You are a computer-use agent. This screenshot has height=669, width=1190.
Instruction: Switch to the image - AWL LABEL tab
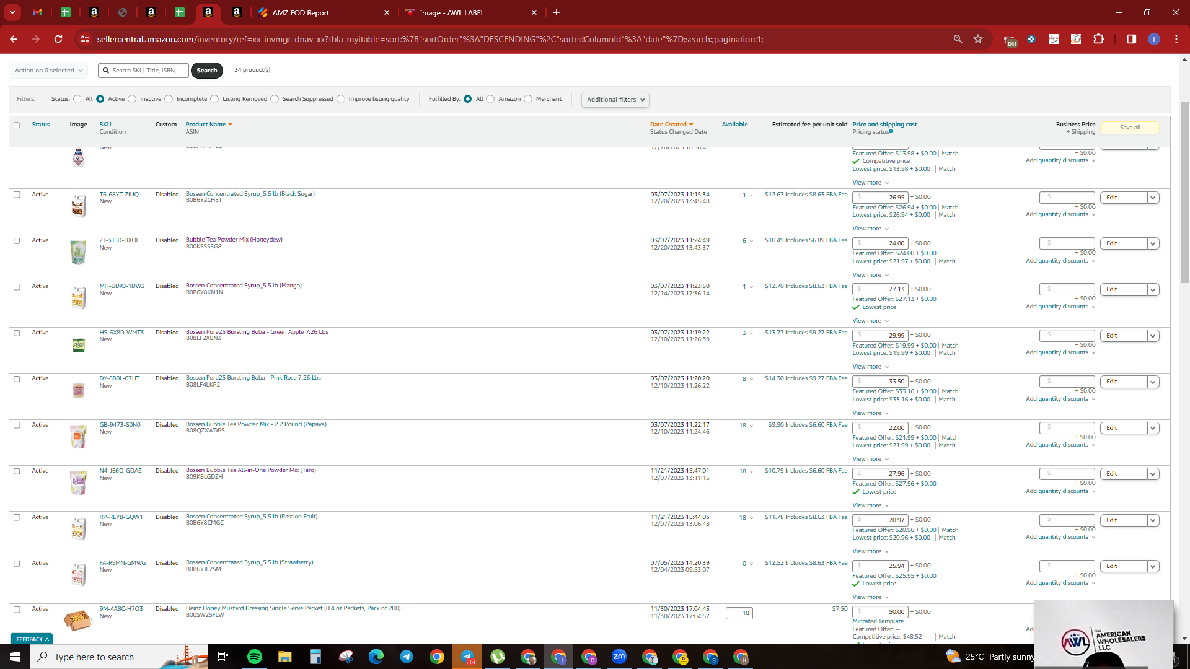point(471,12)
